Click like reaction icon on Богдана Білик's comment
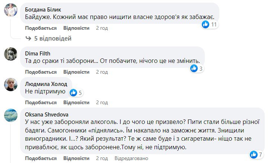This screenshot has height=163, width=274. coord(205,25)
